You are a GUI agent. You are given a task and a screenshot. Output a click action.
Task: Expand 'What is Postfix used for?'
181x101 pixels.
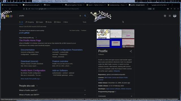pos(53,90)
